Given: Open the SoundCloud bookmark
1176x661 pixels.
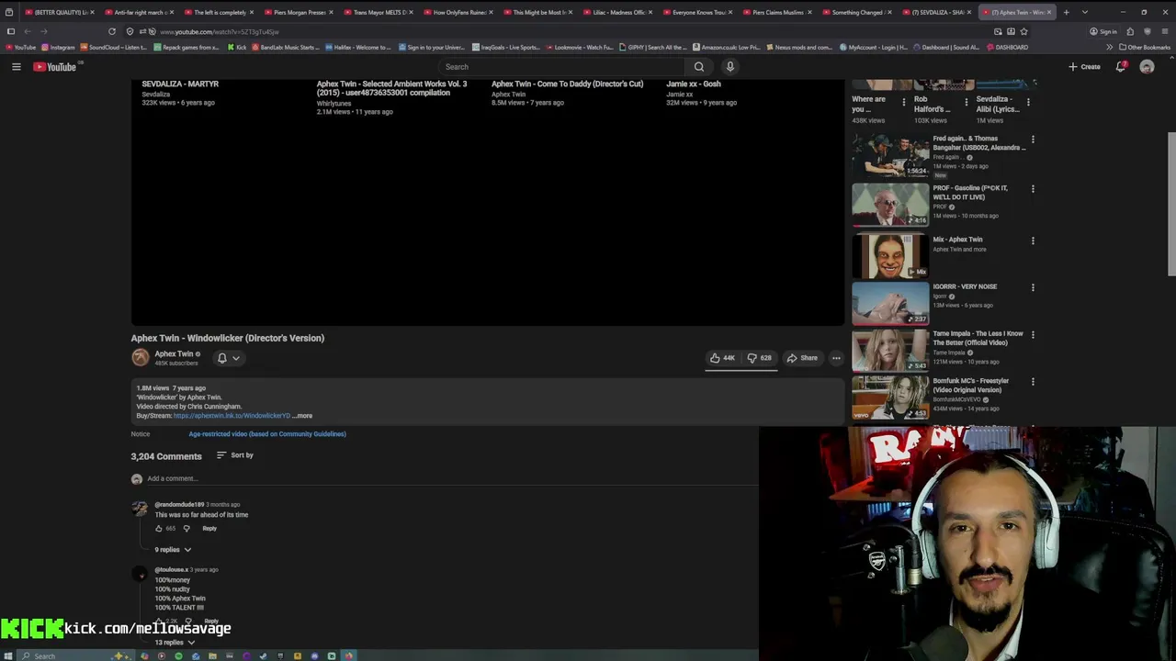Looking at the screenshot, I should (x=113, y=47).
